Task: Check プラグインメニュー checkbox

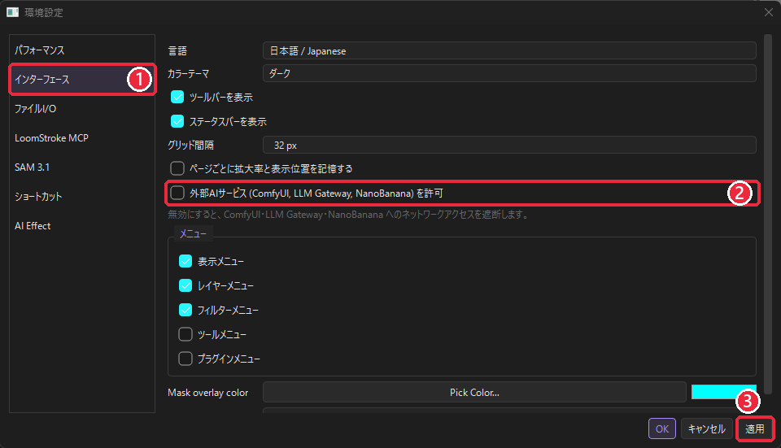Action: click(185, 359)
